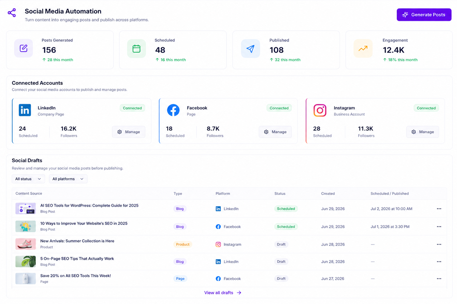Click Facebook platform icon in 10 Ways row
457x304 pixels.
pos(218,227)
